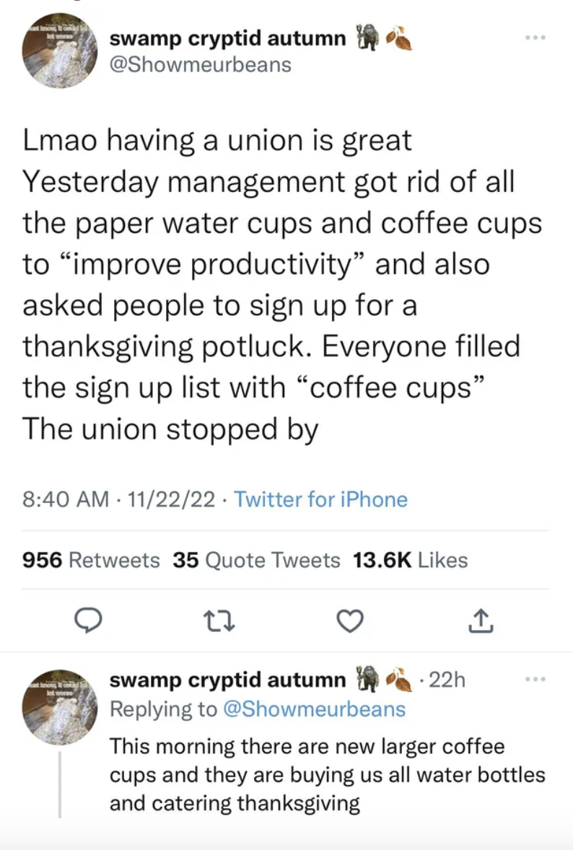Click the three-dot more options on the main tweet
Screen dimensions: 573x850
click(x=535, y=38)
